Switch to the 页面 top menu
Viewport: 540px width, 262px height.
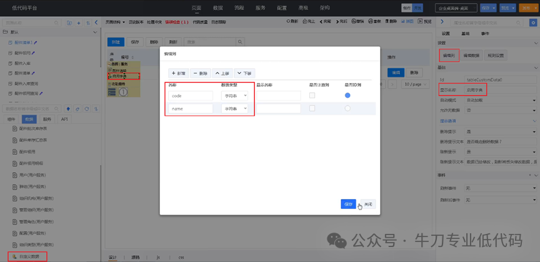point(196,8)
